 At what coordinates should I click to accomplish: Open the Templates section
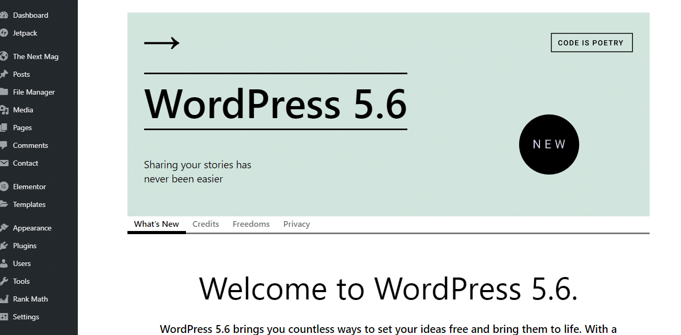[29, 204]
